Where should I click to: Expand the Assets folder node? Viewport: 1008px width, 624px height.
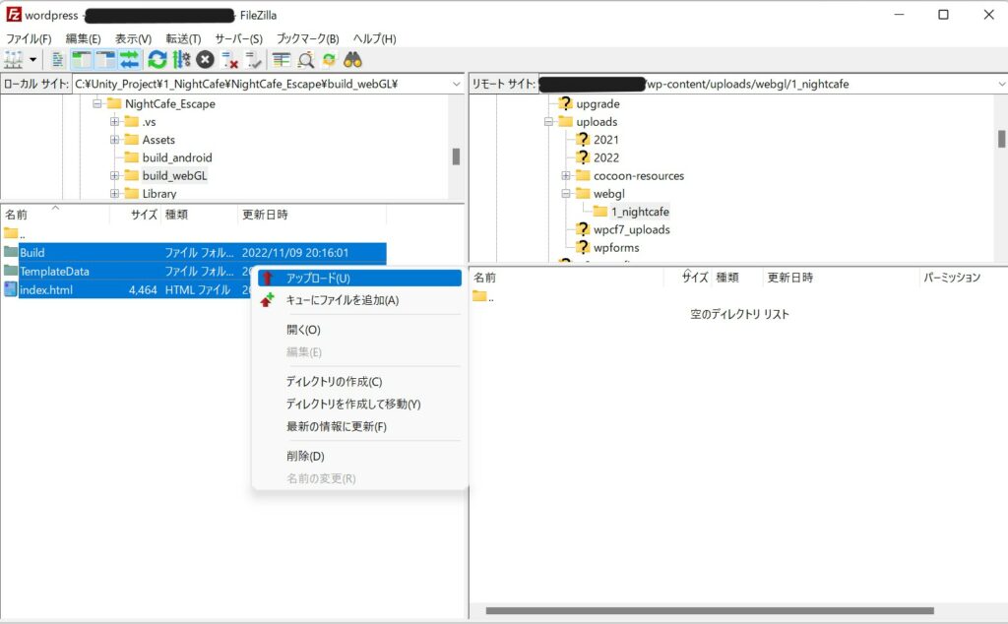pos(114,140)
